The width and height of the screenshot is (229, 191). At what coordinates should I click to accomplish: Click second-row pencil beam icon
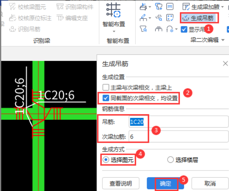[x=143, y=18]
